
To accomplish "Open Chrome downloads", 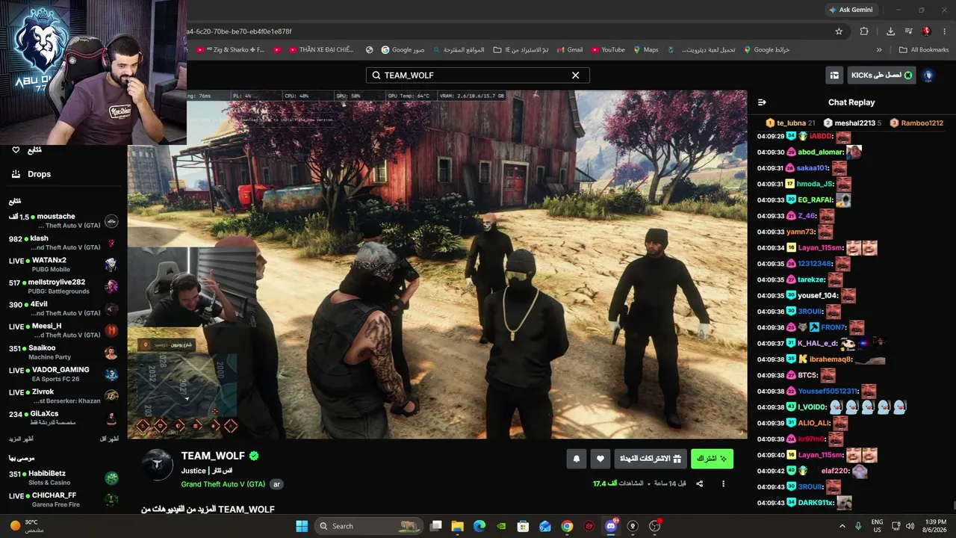I will [890, 31].
